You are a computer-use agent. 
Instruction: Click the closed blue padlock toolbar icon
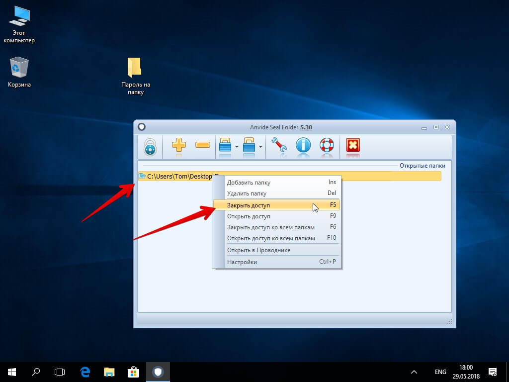pos(225,145)
